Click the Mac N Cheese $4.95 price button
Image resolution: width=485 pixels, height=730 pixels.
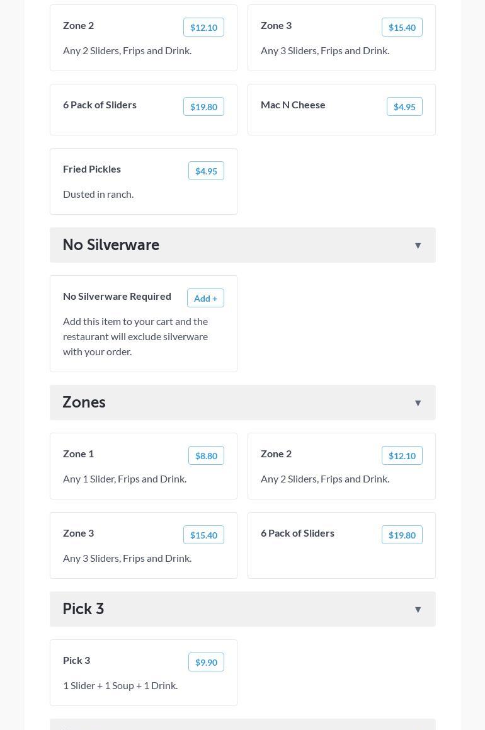pyautogui.click(x=404, y=106)
